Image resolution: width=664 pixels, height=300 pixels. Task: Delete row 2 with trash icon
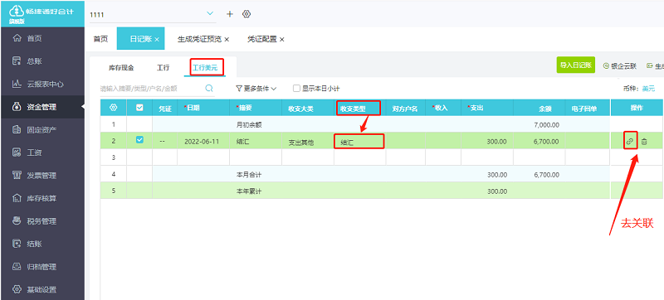coord(644,142)
